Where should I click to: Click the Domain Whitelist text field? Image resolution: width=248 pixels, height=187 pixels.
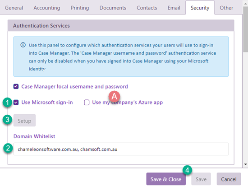click(x=121, y=149)
